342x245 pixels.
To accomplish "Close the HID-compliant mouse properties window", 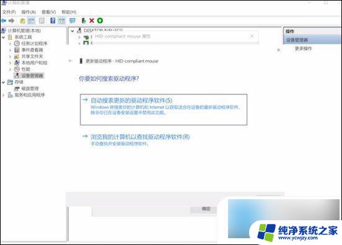I will coord(252,36).
